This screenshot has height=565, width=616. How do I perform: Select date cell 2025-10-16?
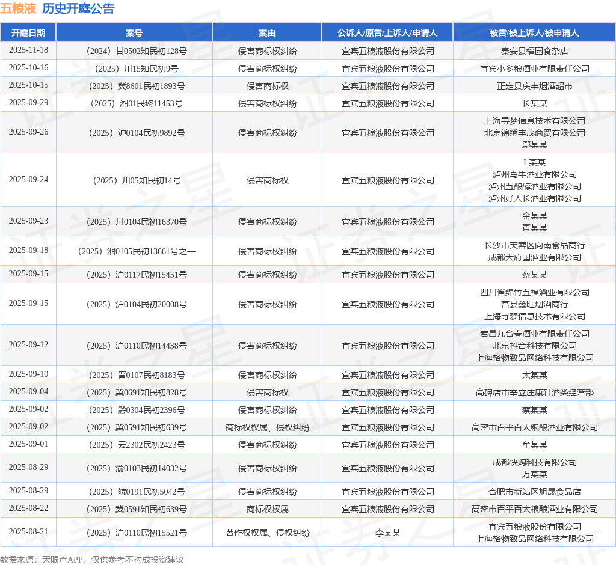pos(28,67)
